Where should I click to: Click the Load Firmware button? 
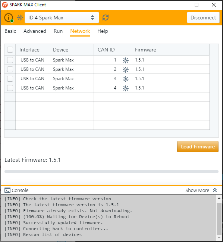point(198,147)
